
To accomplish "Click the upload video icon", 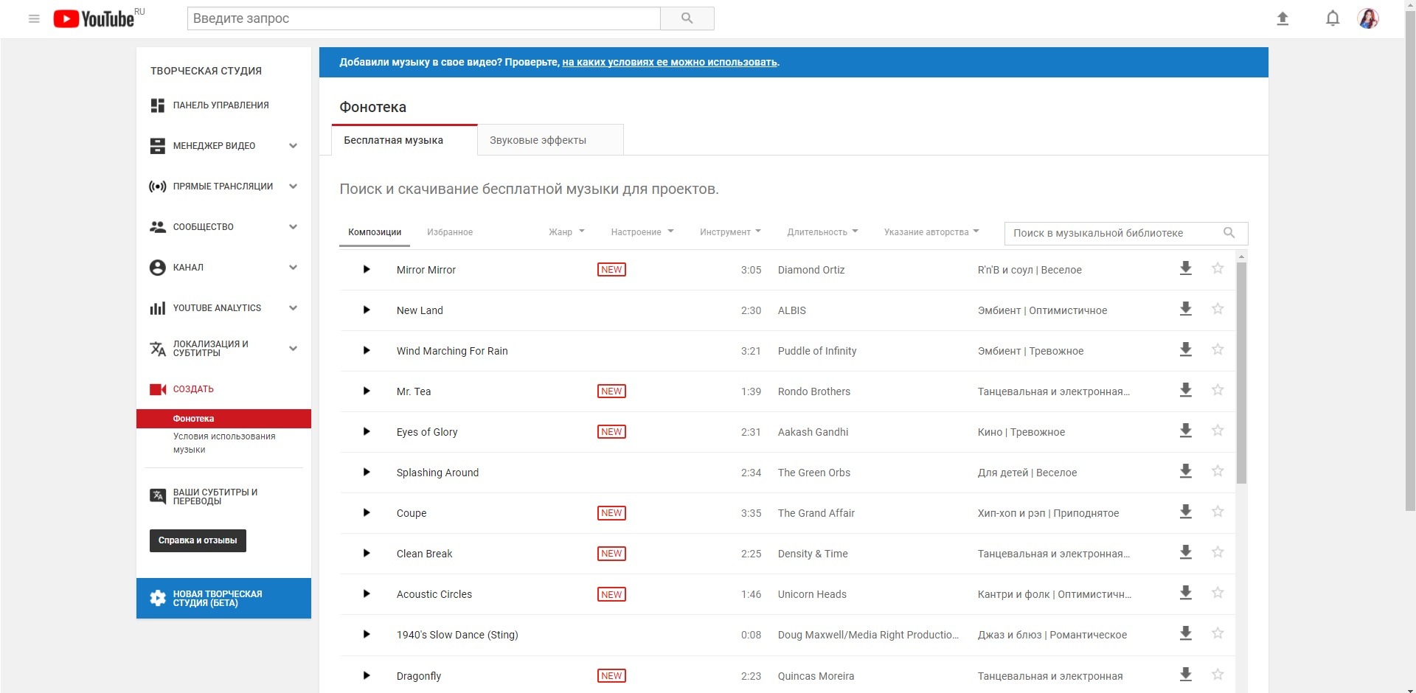I will 1283,19.
